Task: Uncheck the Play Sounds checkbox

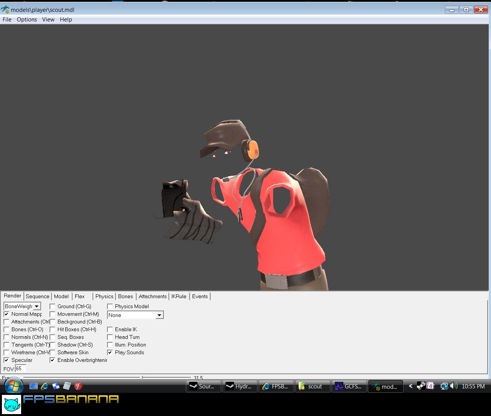Action: pyautogui.click(x=110, y=352)
